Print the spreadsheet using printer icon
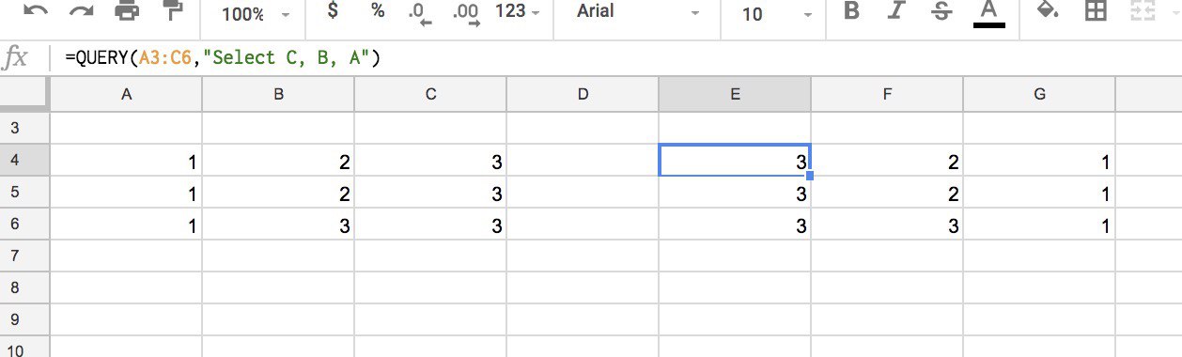This screenshot has height=357, width=1182. (x=127, y=12)
